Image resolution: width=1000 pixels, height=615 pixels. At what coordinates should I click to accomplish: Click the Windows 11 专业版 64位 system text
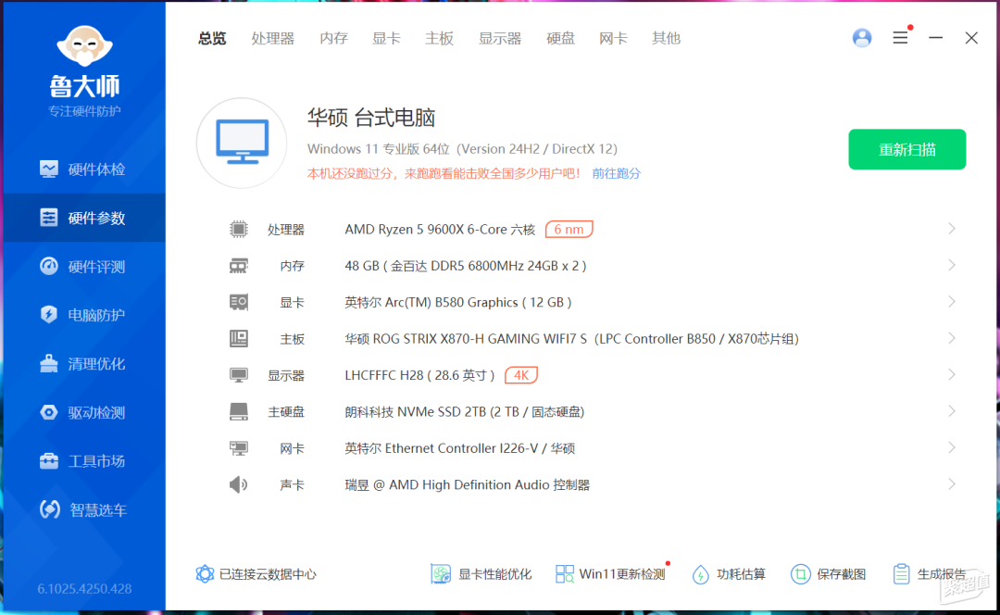pyautogui.click(x=462, y=148)
